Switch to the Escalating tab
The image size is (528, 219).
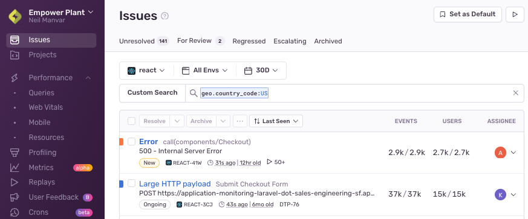pyautogui.click(x=290, y=41)
